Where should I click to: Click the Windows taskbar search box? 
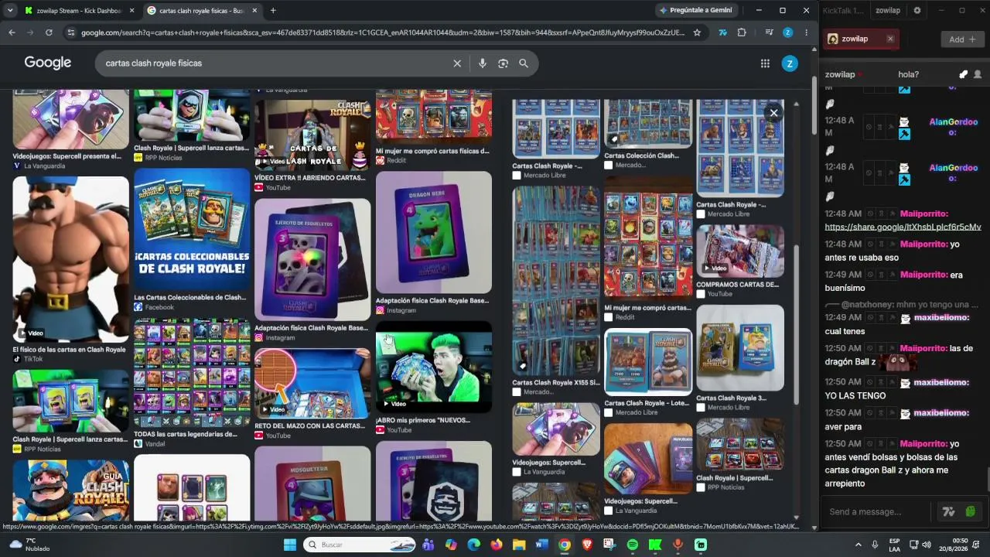pos(360,545)
